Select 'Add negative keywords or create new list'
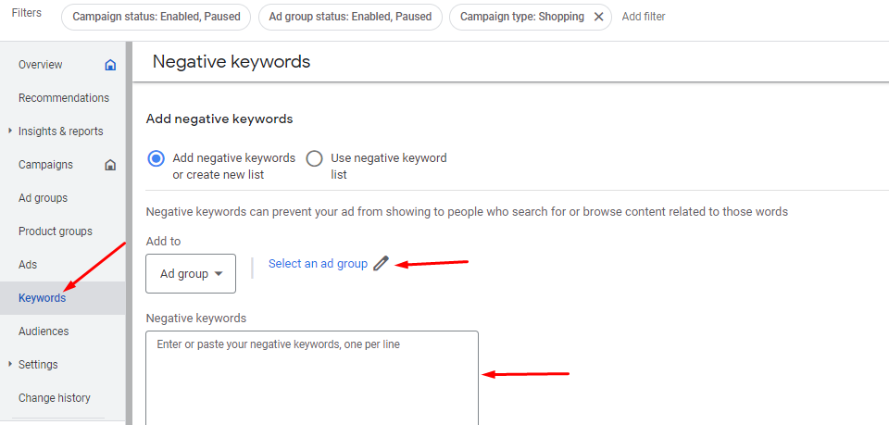889x425 pixels. click(x=157, y=158)
